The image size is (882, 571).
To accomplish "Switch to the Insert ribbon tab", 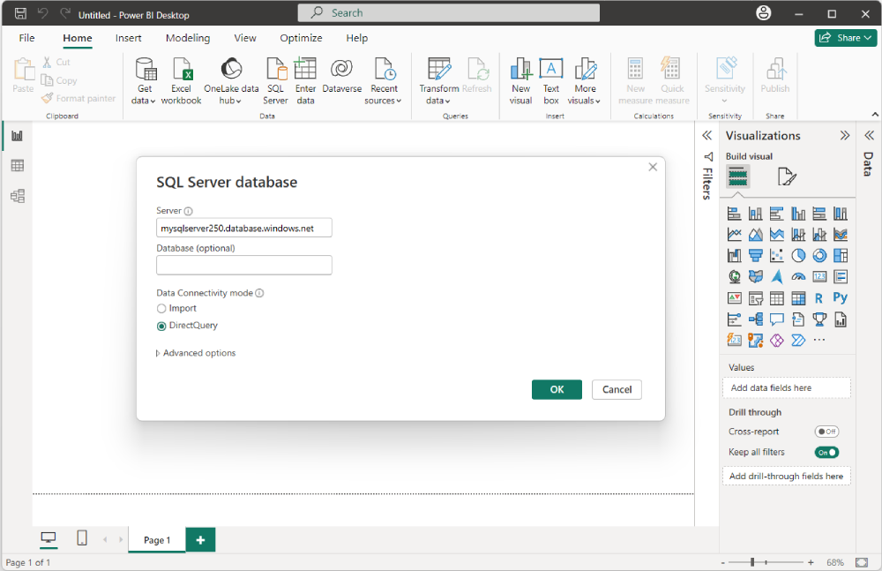I will [x=128, y=38].
